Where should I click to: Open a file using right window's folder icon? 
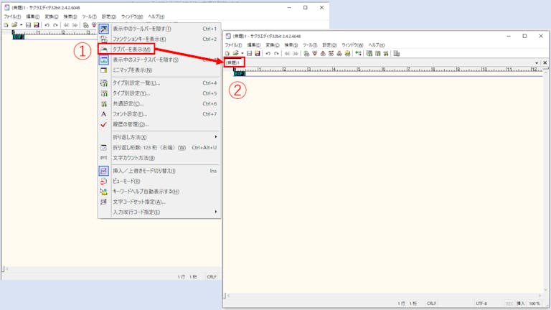235,53
